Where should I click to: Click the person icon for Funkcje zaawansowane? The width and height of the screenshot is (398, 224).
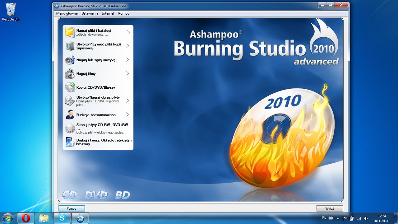point(70,115)
